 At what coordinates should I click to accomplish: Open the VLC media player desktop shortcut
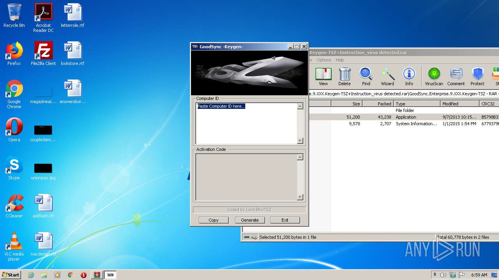(14, 247)
